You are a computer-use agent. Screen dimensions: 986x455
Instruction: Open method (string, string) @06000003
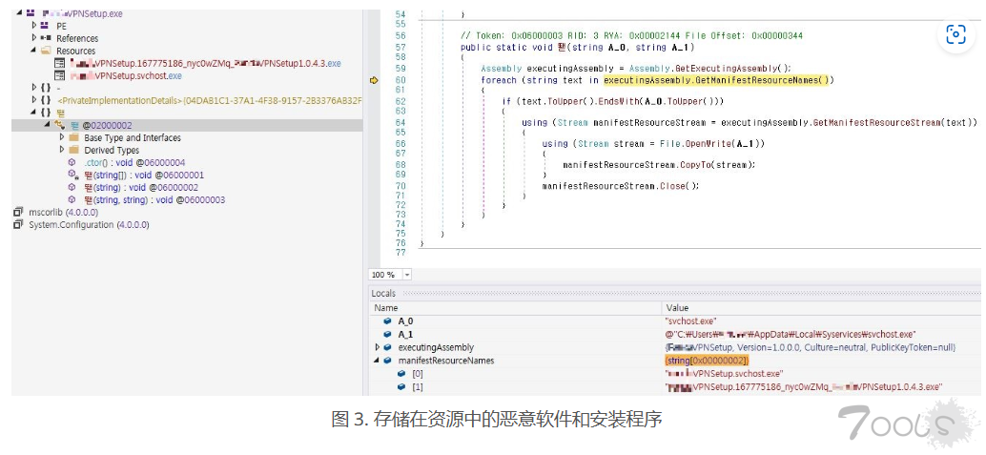(x=154, y=199)
